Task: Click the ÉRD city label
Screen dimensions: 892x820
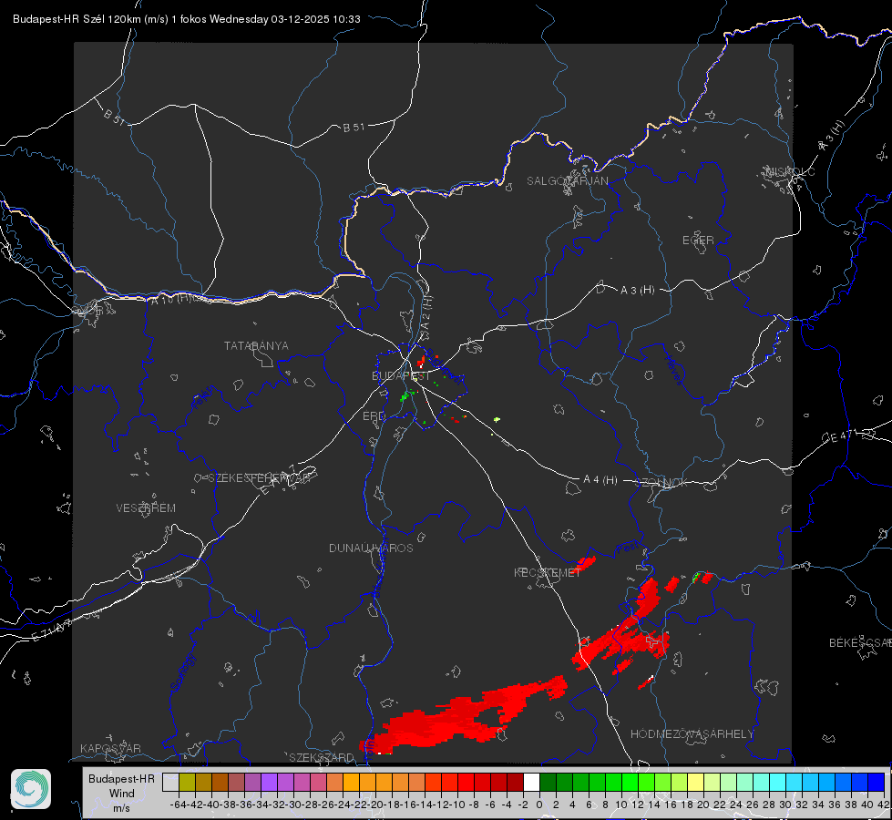Action: pos(374,416)
